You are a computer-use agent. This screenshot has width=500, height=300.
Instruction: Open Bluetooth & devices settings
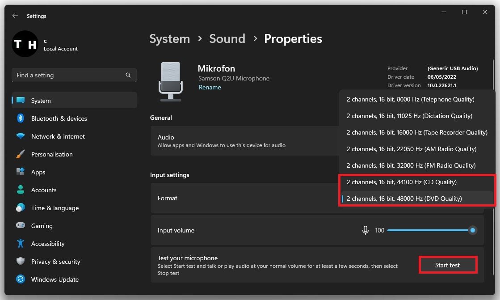click(59, 118)
